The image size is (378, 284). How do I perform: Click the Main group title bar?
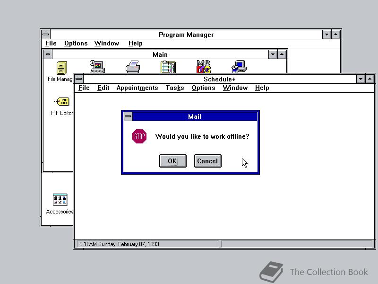[x=160, y=54]
